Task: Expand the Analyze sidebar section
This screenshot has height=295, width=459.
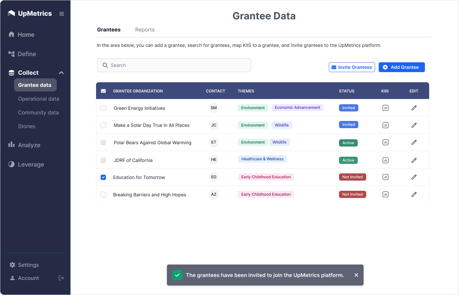Action: coord(29,145)
